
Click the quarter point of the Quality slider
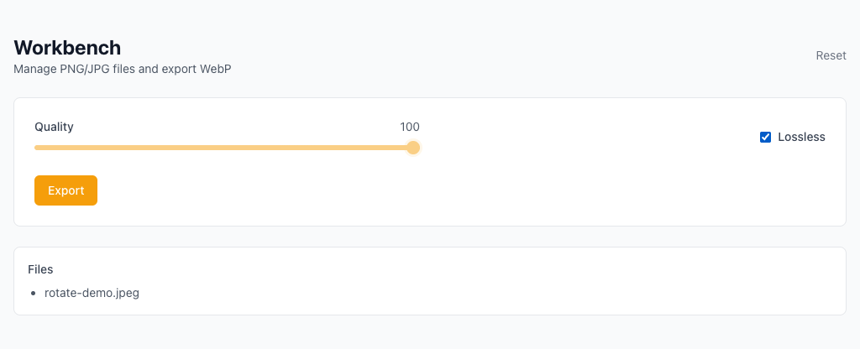[129, 148]
